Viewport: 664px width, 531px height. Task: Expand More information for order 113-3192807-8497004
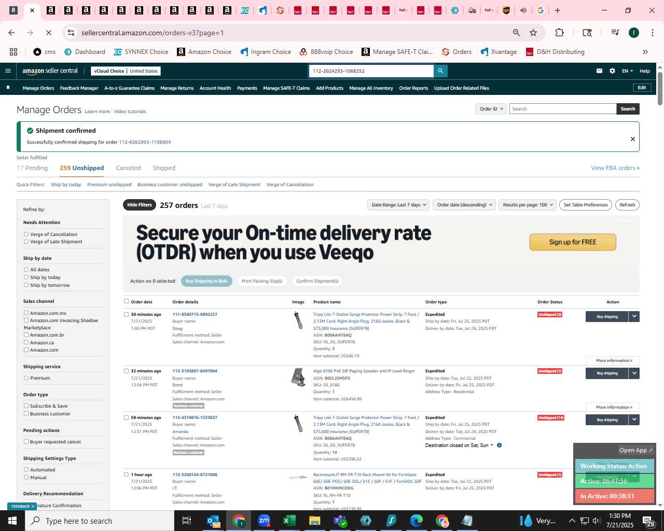614,407
